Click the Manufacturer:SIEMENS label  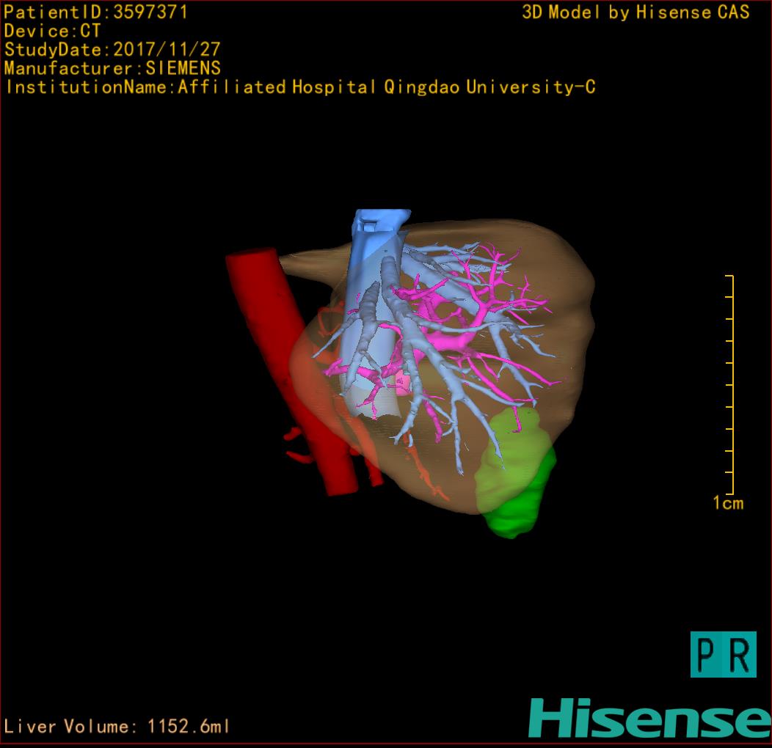click(x=112, y=68)
